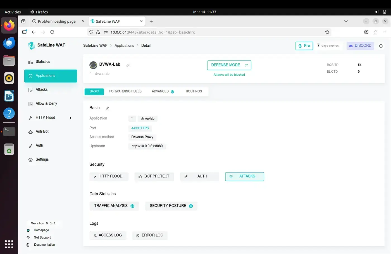The height and width of the screenshot is (254, 391).
Task: Switch to the ROUTINGS tab
Action: pyautogui.click(x=194, y=91)
